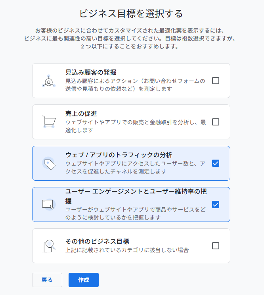
Task: Uncheck ウェブ / アプリのトラフィックの分析 checkbox
Action: [x=216, y=163]
